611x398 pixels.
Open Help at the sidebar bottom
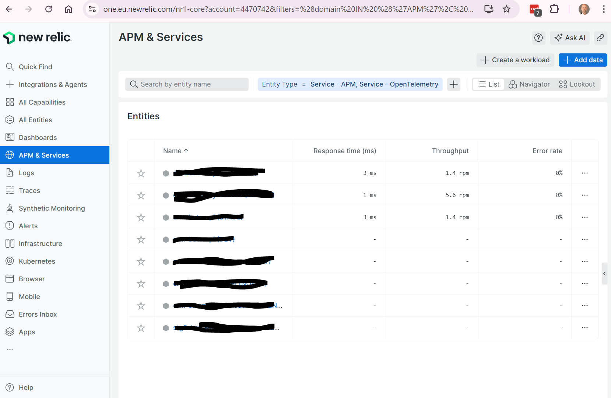click(x=55, y=387)
